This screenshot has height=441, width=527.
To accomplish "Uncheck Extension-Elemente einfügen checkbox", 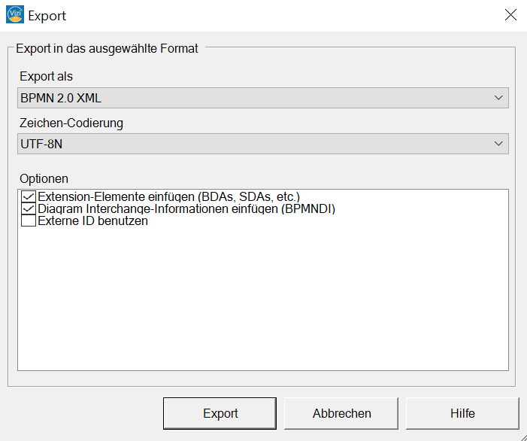I will coord(29,196).
